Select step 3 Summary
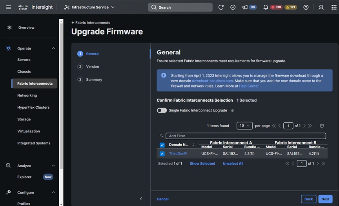Viewport: 339px width, 206px height. (x=90, y=80)
